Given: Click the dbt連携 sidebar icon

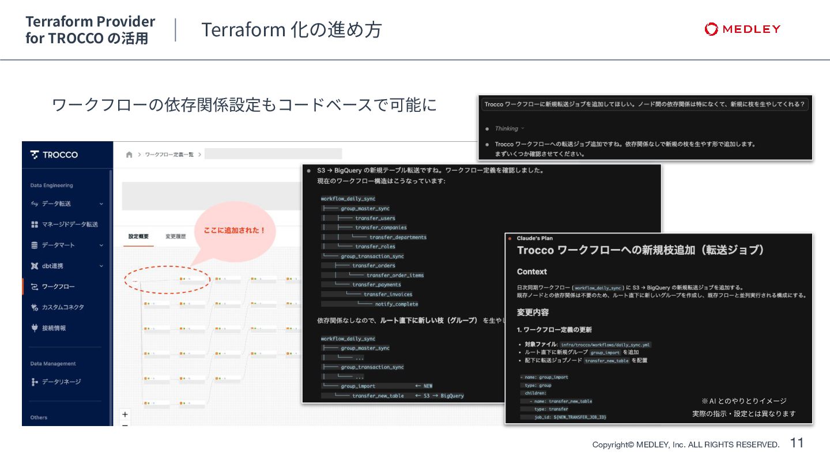Looking at the screenshot, I should [x=34, y=266].
